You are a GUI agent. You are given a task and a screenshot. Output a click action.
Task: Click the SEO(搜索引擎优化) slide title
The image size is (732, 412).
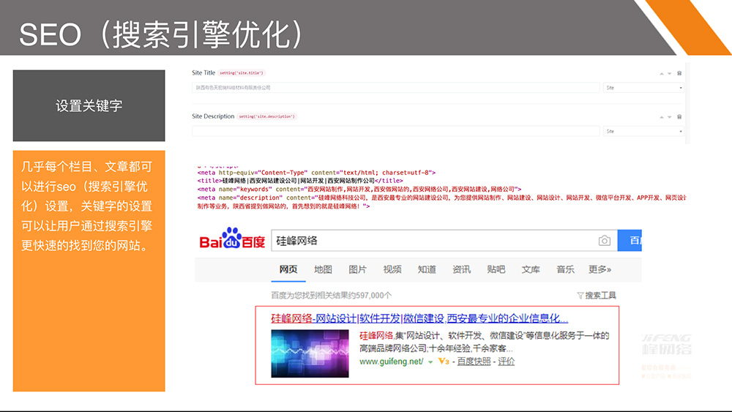tap(162, 34)
